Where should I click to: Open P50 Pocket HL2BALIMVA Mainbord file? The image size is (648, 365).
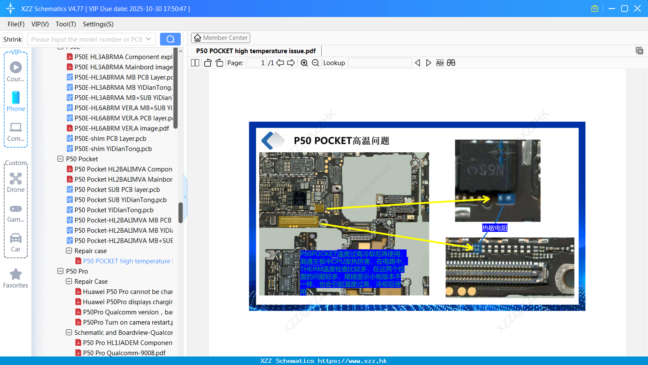(x=120, y=179)
